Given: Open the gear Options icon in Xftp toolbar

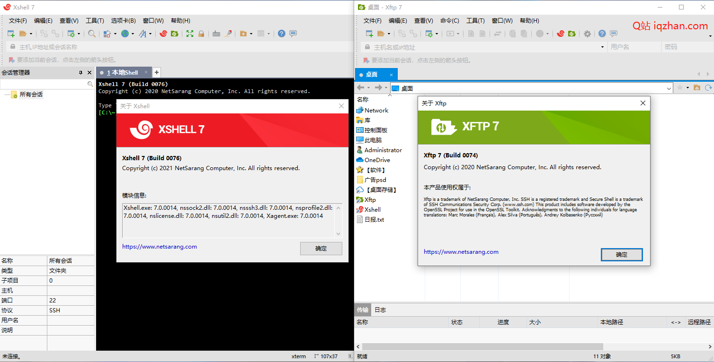Looking at the screenshot, I should (587, 34).
